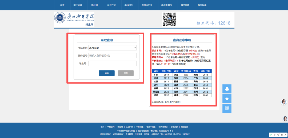Click the footer 留学升硕 link
Viewport: 288px width, 138px height.
174,127
